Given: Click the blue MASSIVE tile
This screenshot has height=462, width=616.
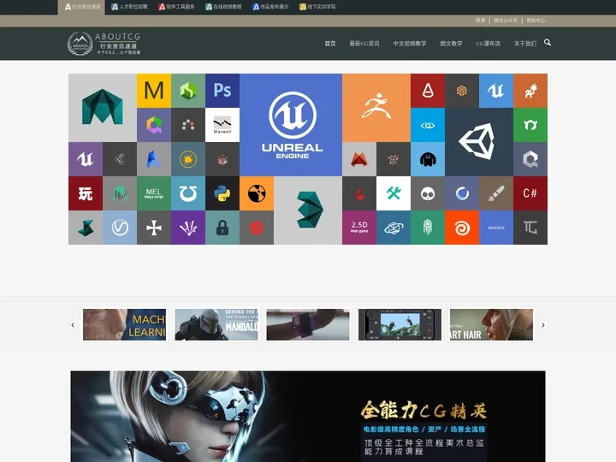Looking at the screenshot, I should (x=496, y=228).
